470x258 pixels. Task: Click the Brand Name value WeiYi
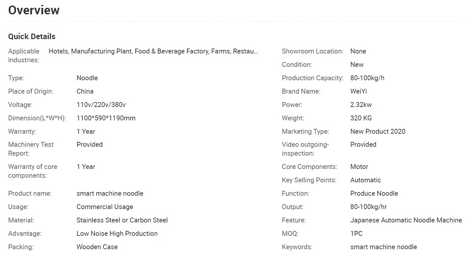coord(359,91)
